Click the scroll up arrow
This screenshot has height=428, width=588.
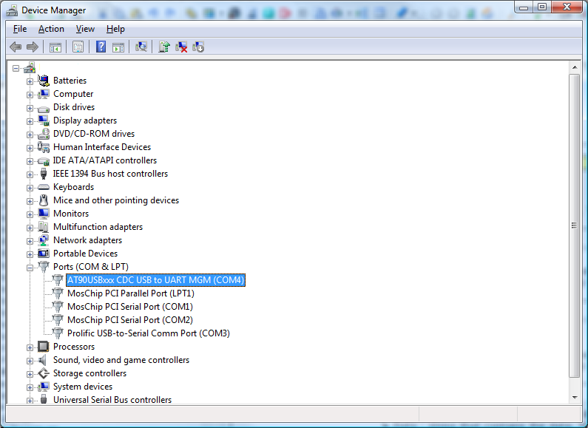[574, 68]
